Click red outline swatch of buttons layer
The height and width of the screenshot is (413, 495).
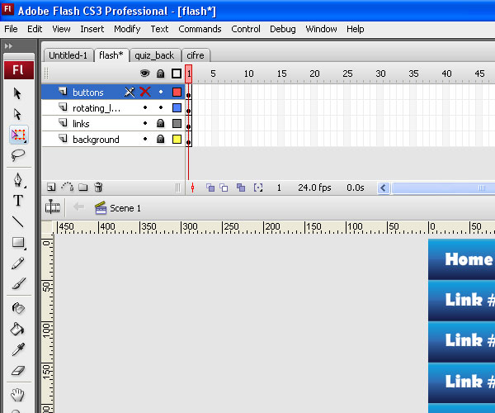[177, 92]
